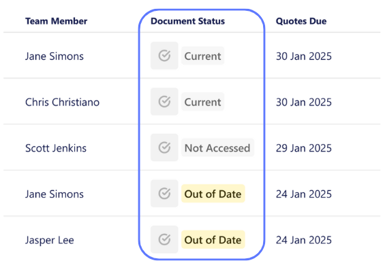Click the check-circle icon in Jasper Lee's row
The width and height of the screenshot is (383, 280).
click(164, 239)
